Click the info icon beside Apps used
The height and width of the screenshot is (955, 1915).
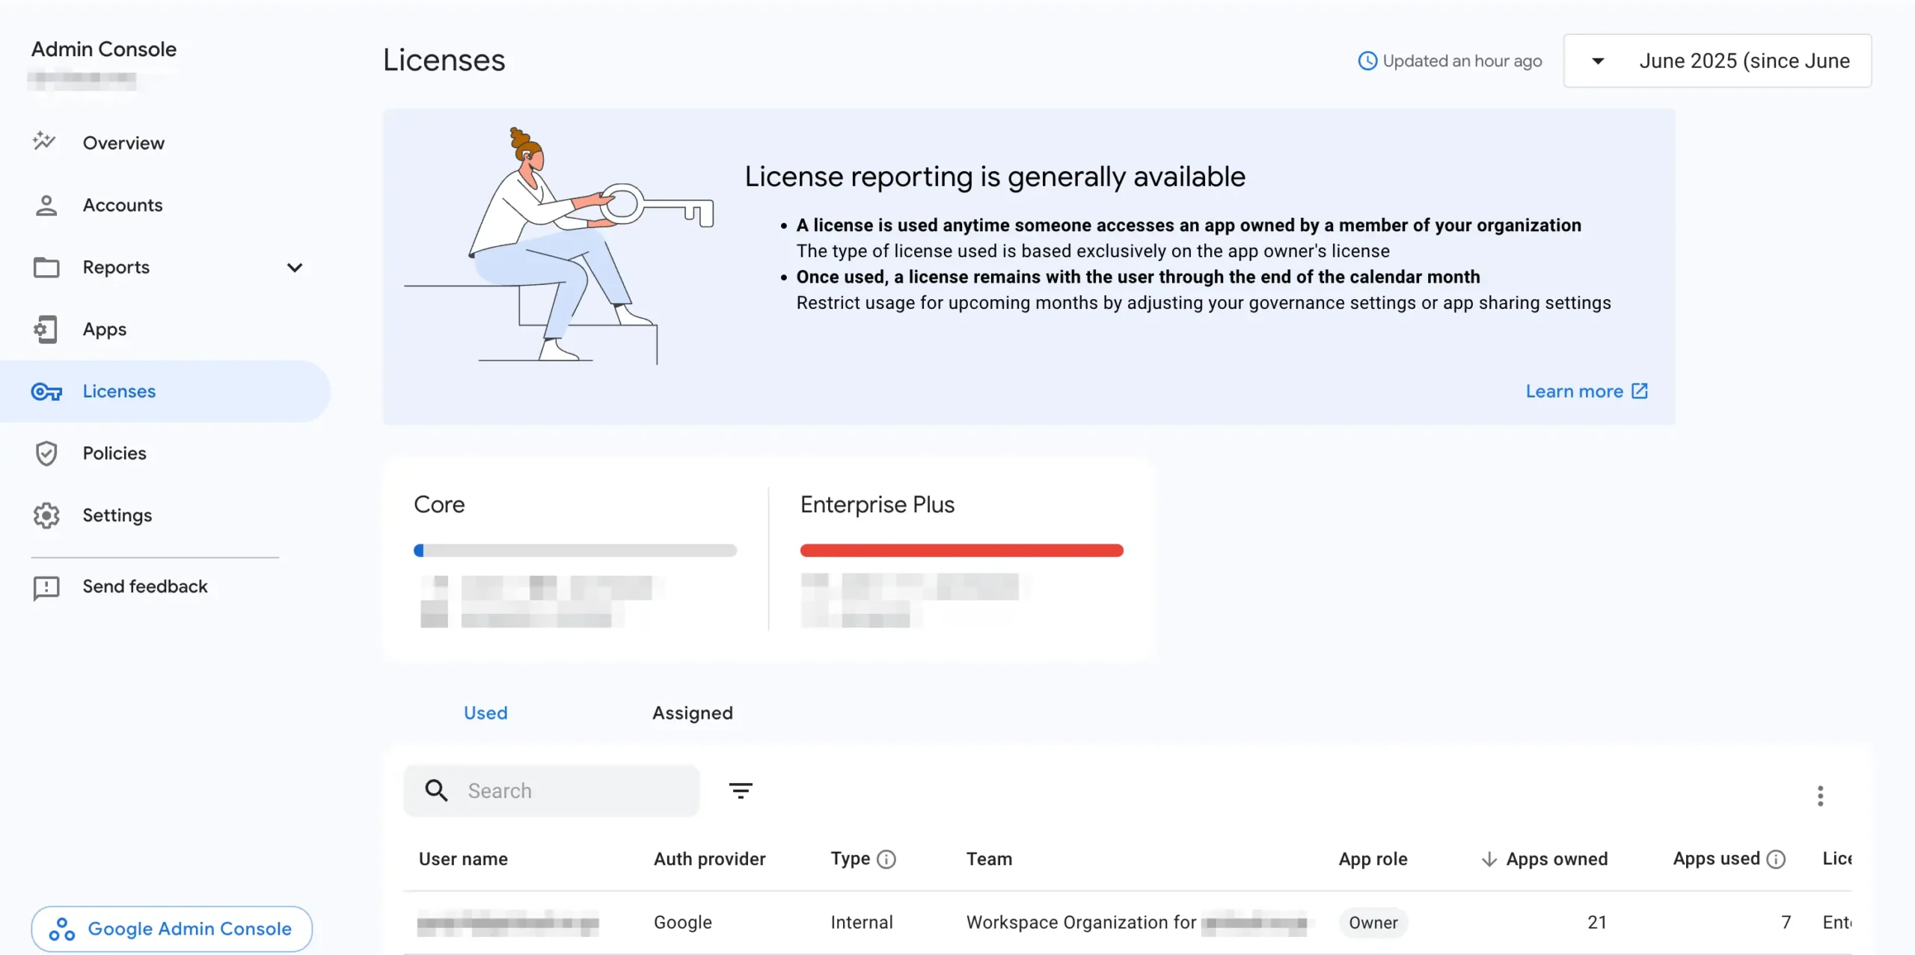point(1776,859)
